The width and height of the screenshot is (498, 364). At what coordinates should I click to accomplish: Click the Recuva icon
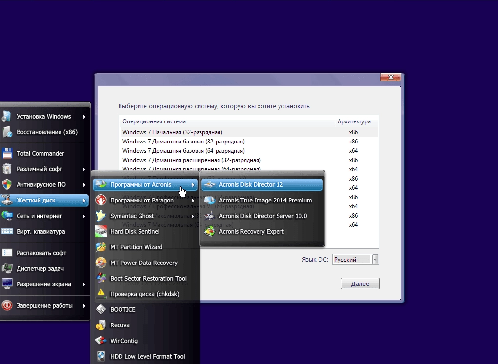tap(100, 324)
